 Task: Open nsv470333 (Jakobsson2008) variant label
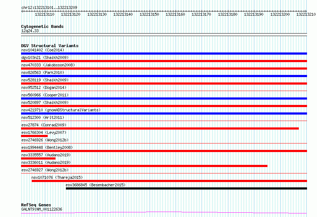[x=48, y=65]
